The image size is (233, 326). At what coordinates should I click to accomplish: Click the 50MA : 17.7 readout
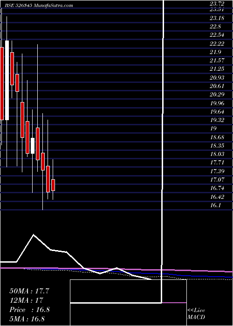tap(29, 291)
